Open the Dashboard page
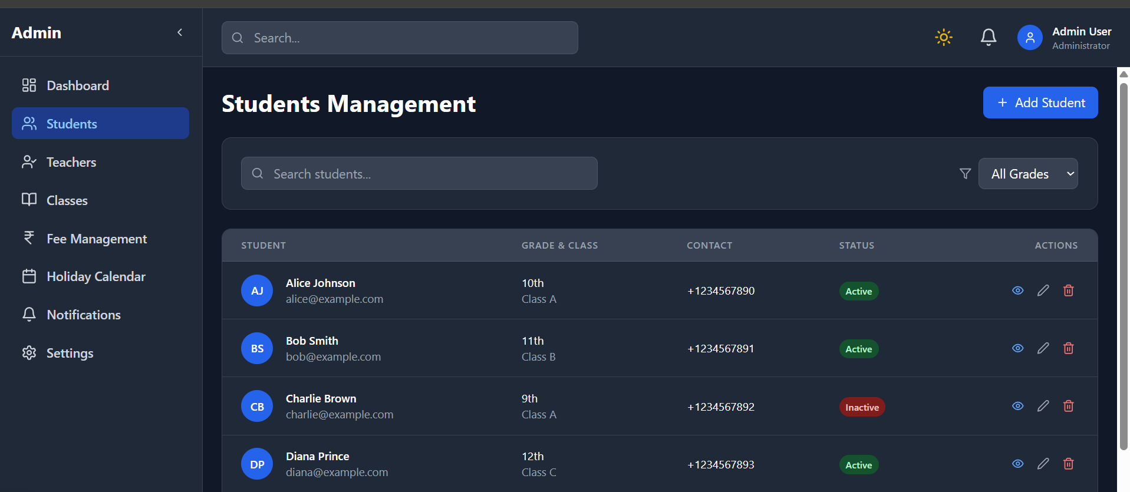The width and height of the screenshot is (1130, 492). (x=100, y=85)
